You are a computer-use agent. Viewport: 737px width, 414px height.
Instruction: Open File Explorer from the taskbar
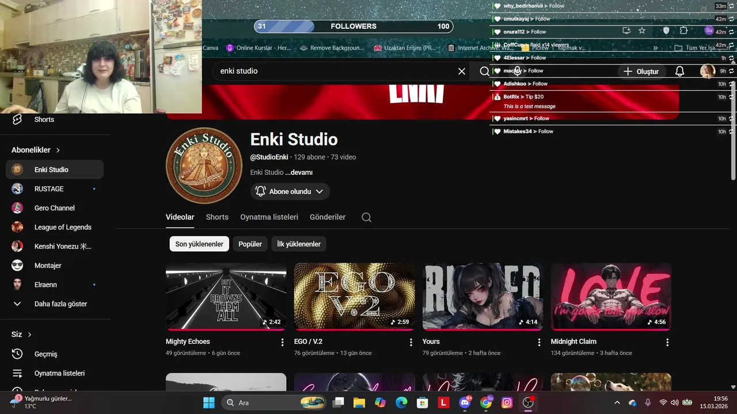tap(359, 402)
